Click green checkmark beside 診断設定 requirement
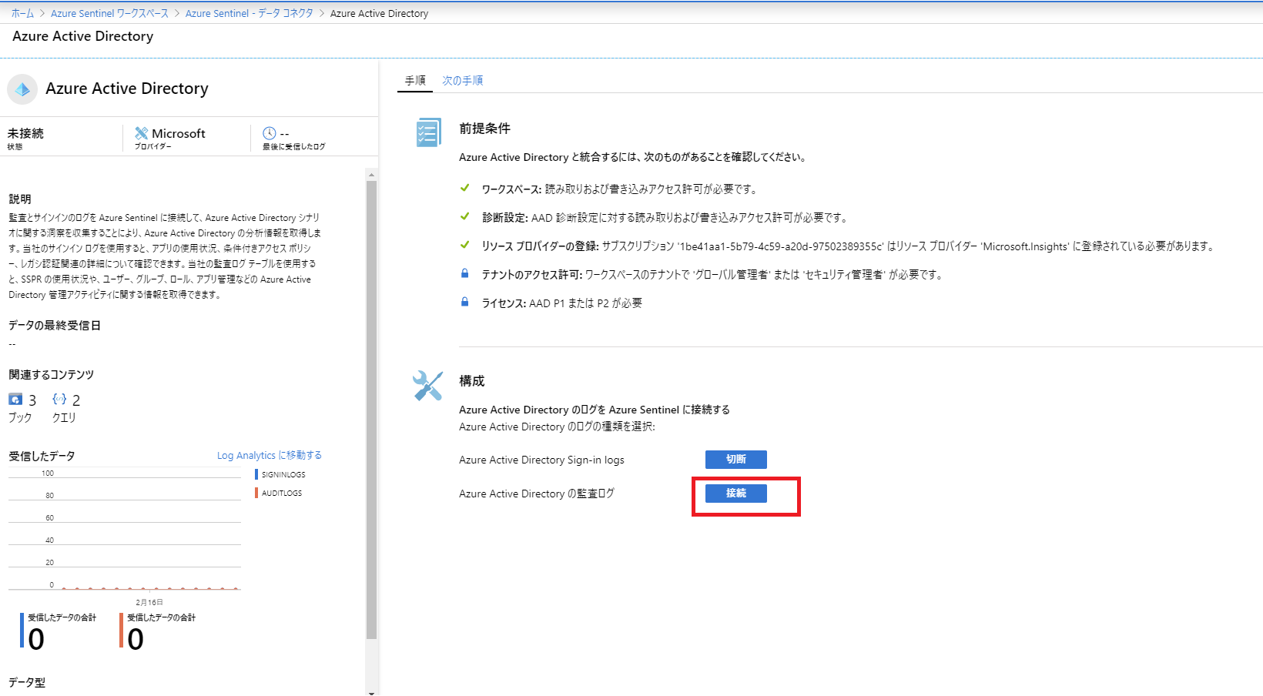 (x=464, y=216)
